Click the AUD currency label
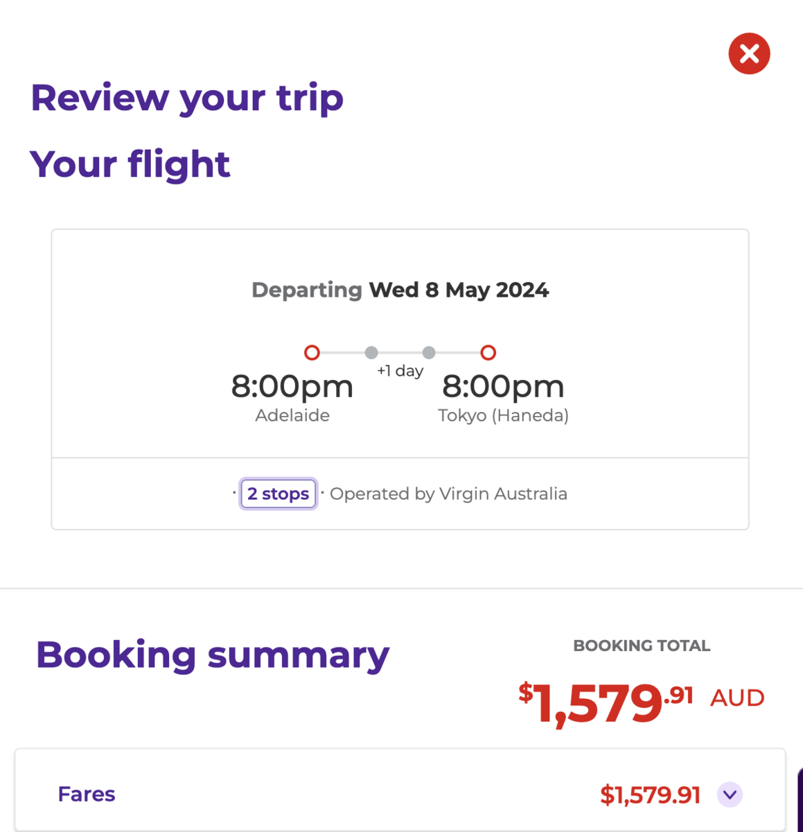 (x=737, y=697)
